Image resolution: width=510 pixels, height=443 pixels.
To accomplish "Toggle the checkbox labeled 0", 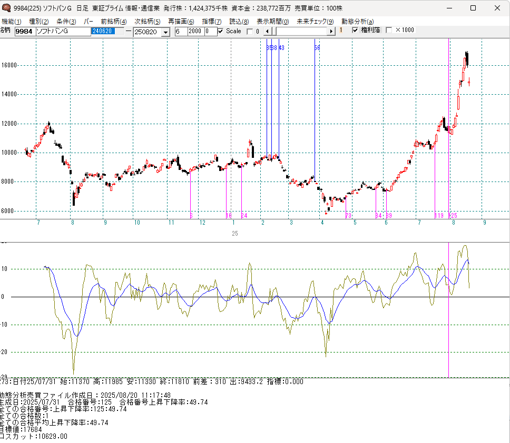I will pos(250,31).
